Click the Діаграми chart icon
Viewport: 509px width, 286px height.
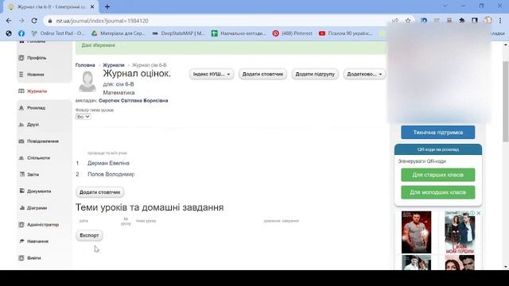(x=21, y=207)
